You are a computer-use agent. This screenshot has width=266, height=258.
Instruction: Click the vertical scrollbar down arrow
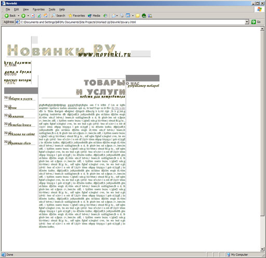[262, 249]
